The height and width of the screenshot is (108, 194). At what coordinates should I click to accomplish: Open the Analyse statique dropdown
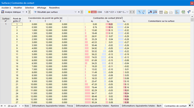(x=23, y=12)
